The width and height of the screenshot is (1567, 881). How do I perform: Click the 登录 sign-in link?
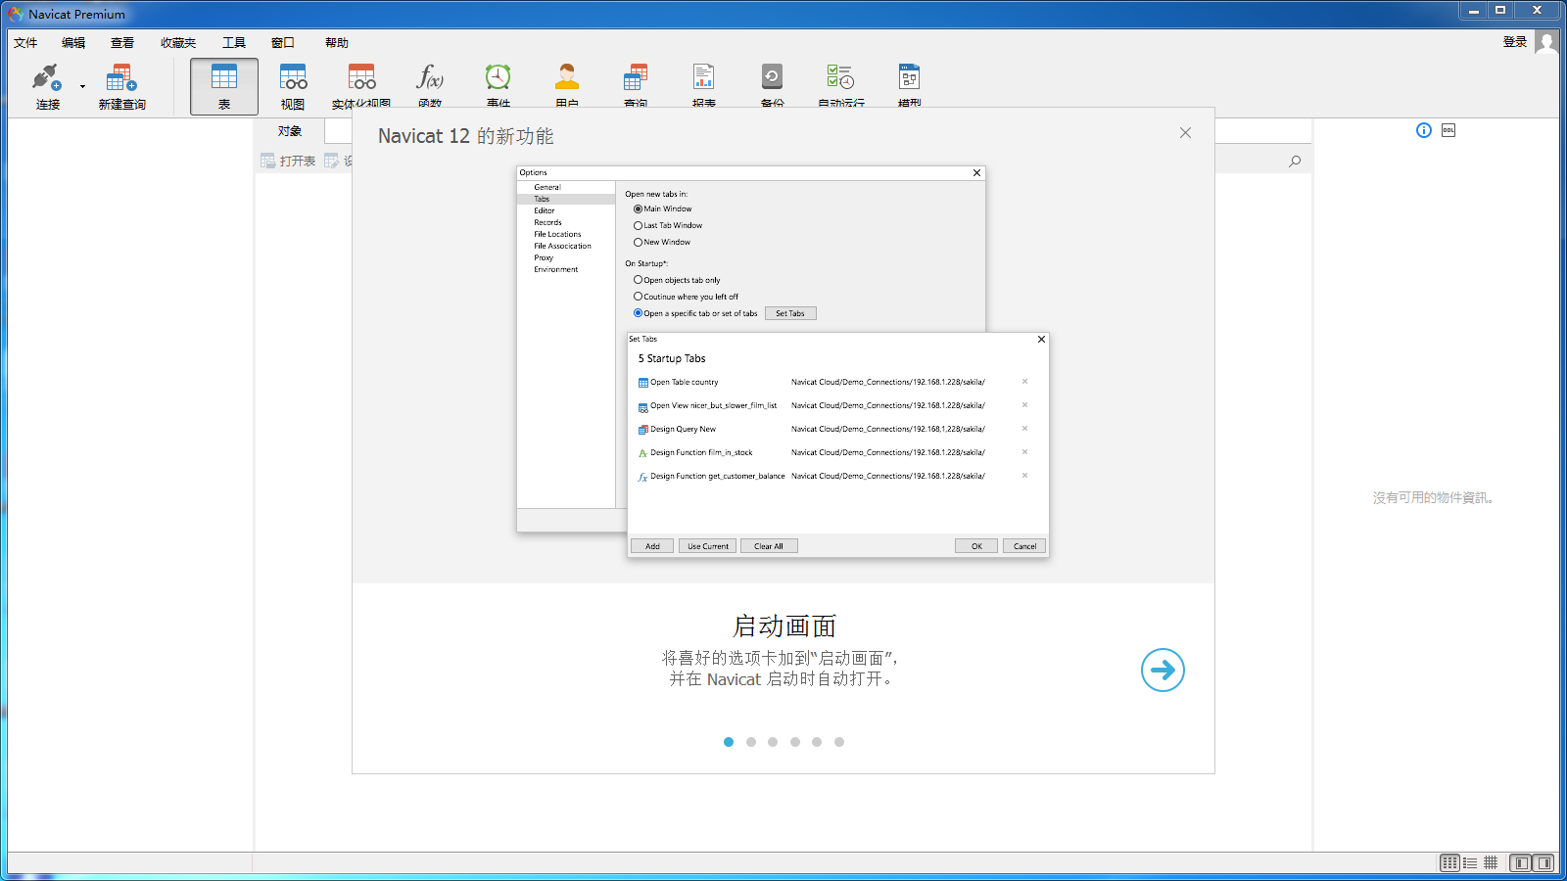pyautogui.click(x=1515, y=41)
